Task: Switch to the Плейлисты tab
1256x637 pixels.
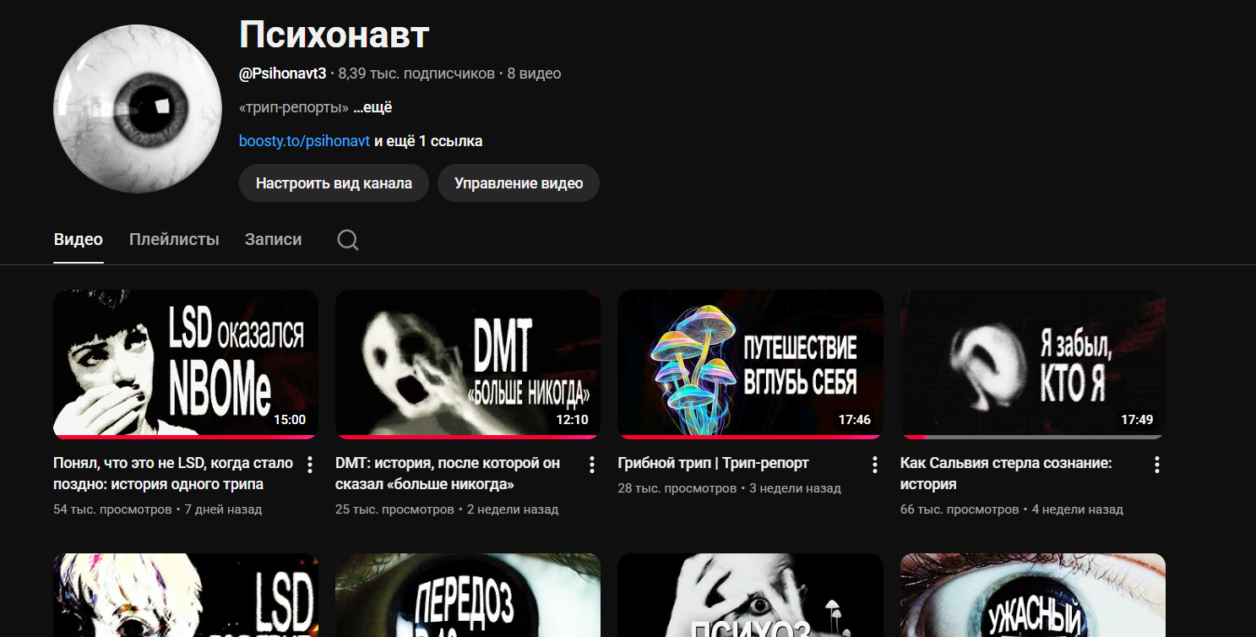Action: coord(174,239)
